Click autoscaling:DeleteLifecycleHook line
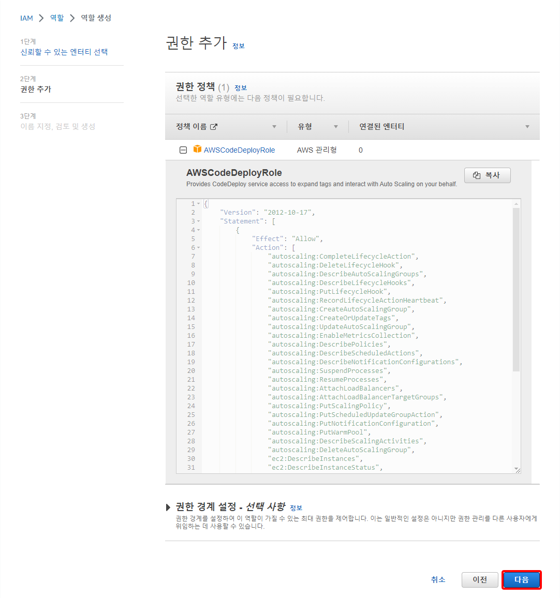This screenshot has height=598, width=560. (x=335, y=265)
